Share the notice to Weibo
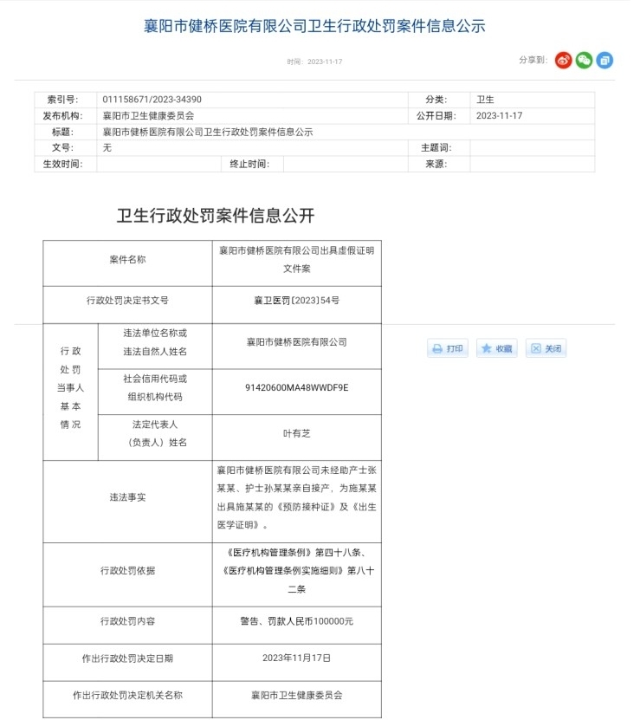Viewport: 640px width, 720px height. click(563, 61)
